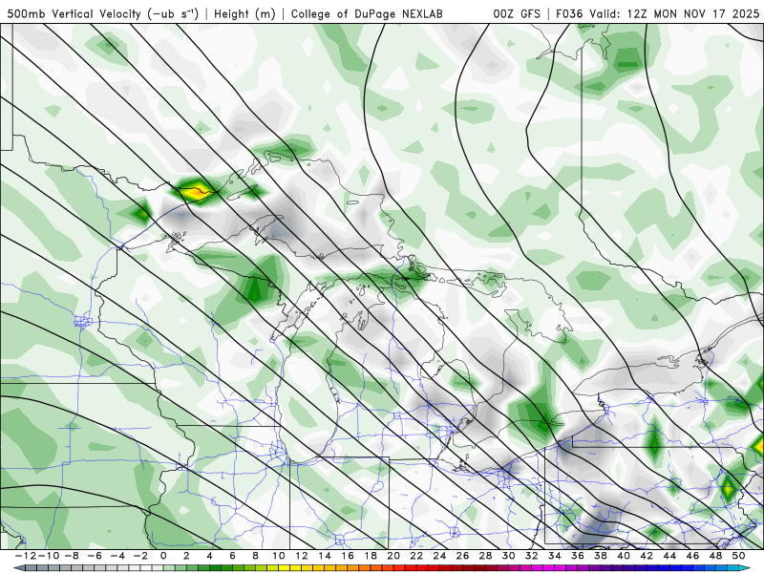
Task: Click the "24" color scale label
Action: [439, 556]
